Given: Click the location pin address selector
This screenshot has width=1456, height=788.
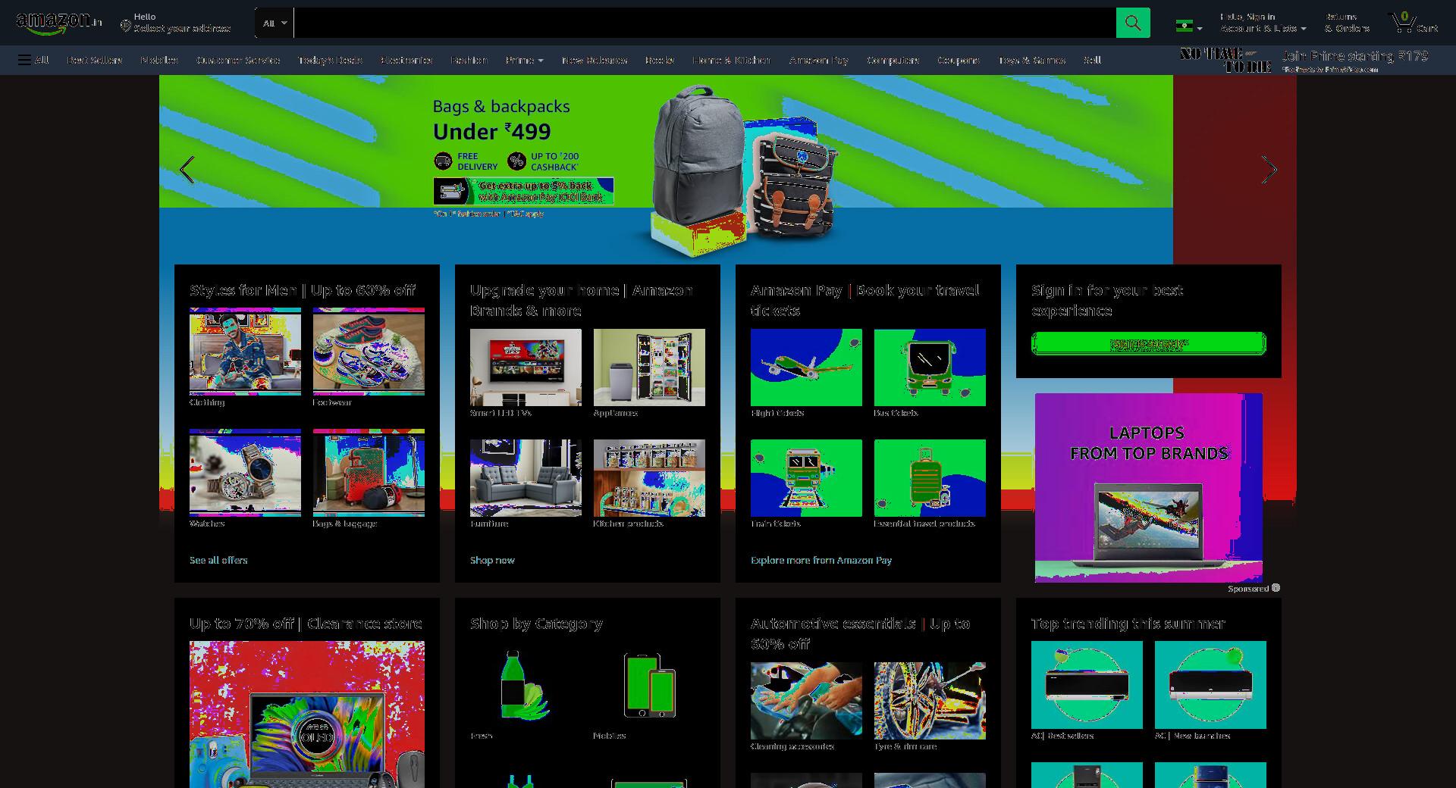Looking at the screenshot, I should (175, 23).
